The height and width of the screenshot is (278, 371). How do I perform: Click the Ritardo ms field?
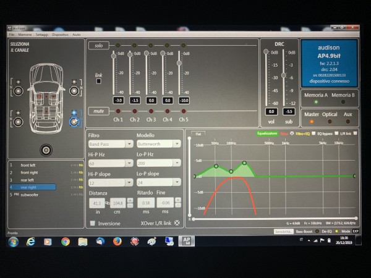[146, 203]
